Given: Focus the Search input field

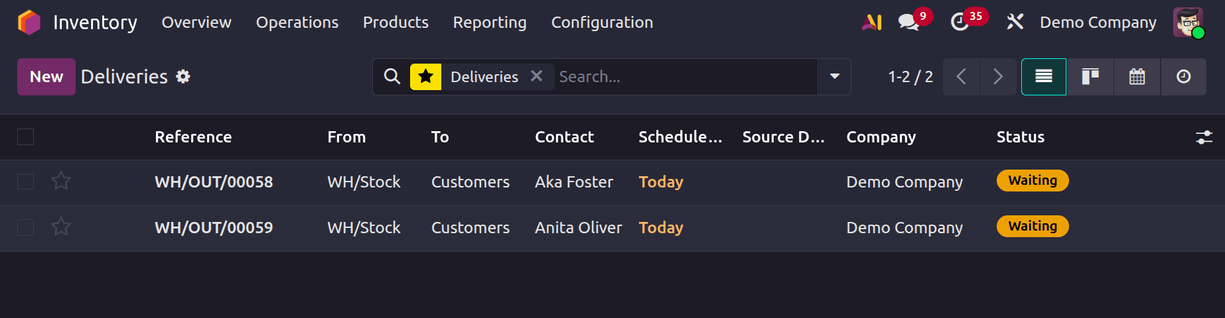Looking at the screenshot, I should coord(685,77).
